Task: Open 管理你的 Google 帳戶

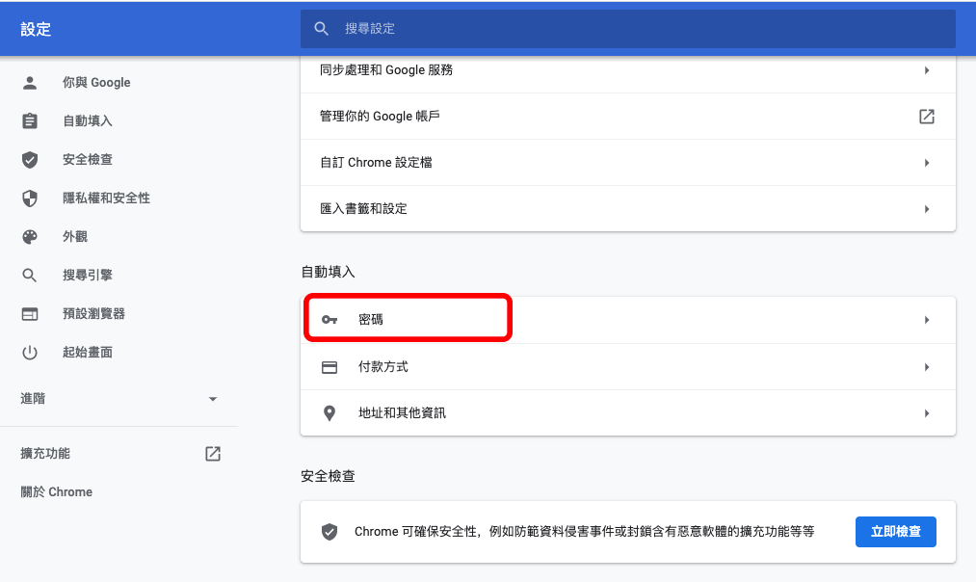Action: [628, 117]
